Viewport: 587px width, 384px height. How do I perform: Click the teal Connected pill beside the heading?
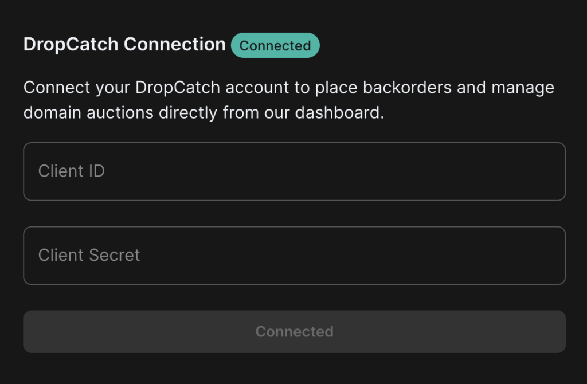coord(275,45)
